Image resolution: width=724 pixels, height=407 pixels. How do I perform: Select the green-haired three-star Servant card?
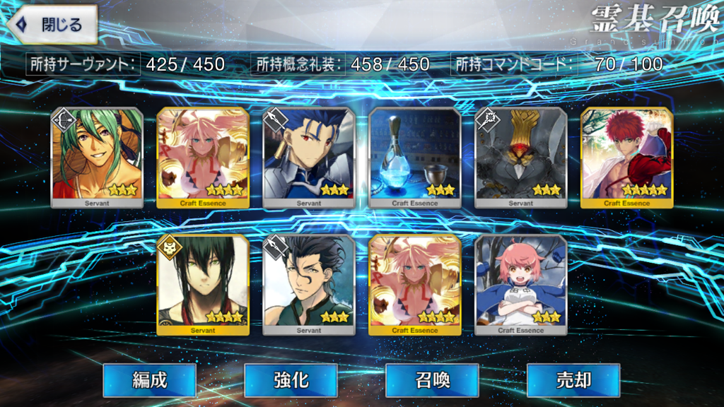[x=97, y=158]
